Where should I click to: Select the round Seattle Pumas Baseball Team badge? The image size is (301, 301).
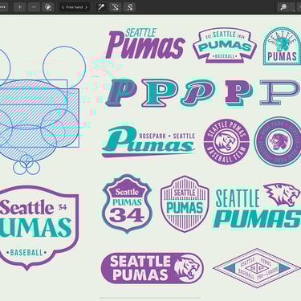tap(226, 142)
